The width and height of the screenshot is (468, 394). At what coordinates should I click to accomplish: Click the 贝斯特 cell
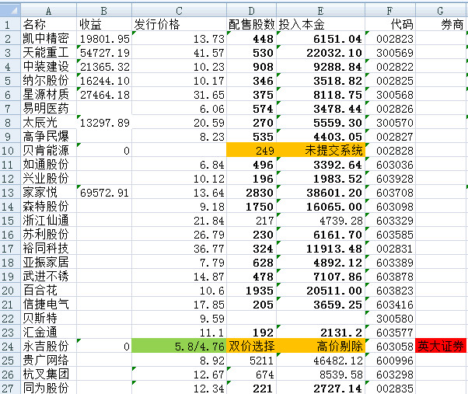point(49,319)
